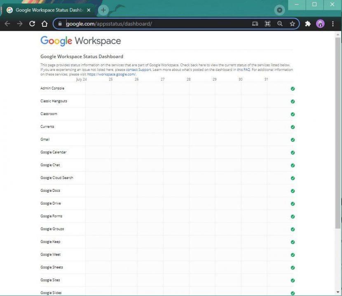Click the Currents row label

point(47,127)
